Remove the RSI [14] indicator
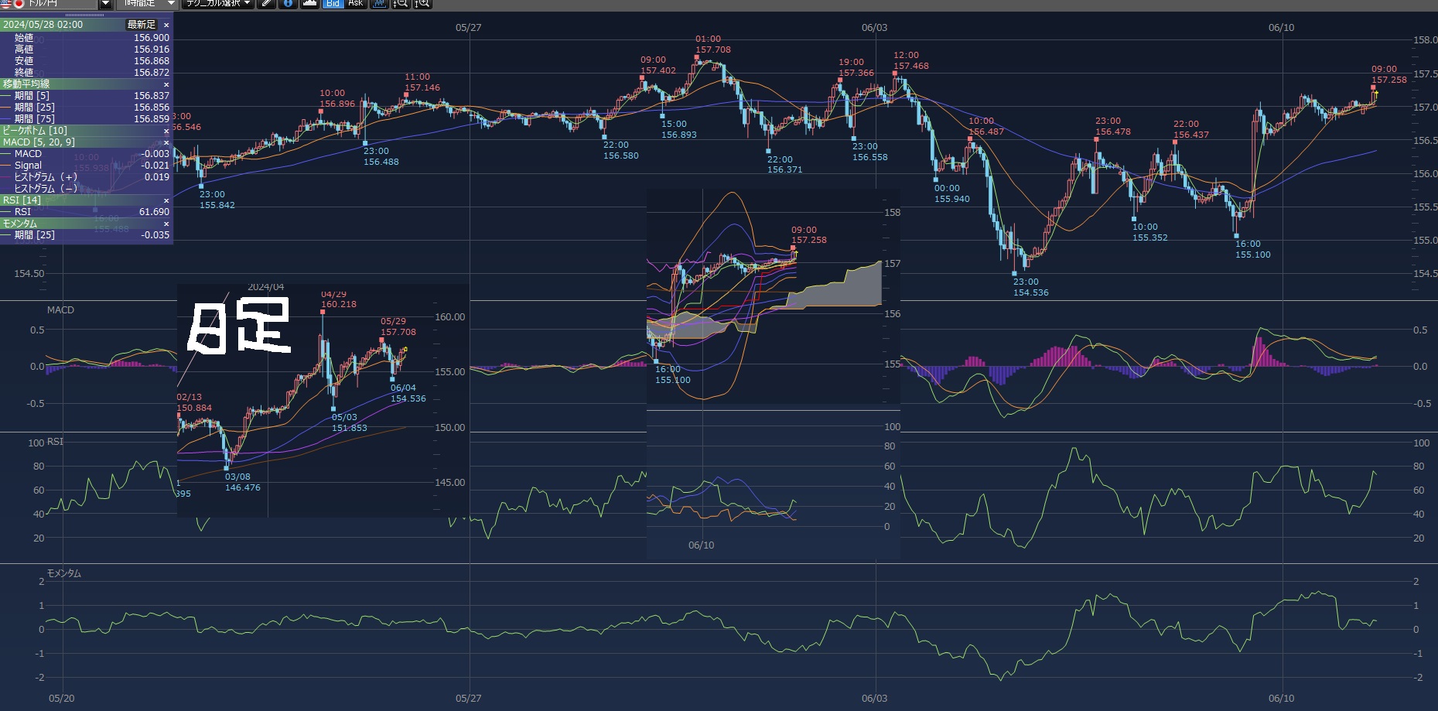Viewport: 1438px width, 711px height. 166,200
